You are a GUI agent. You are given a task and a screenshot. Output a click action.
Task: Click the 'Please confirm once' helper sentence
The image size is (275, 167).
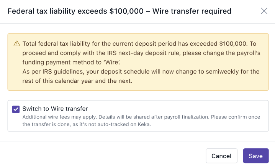(x=234, y=117)
